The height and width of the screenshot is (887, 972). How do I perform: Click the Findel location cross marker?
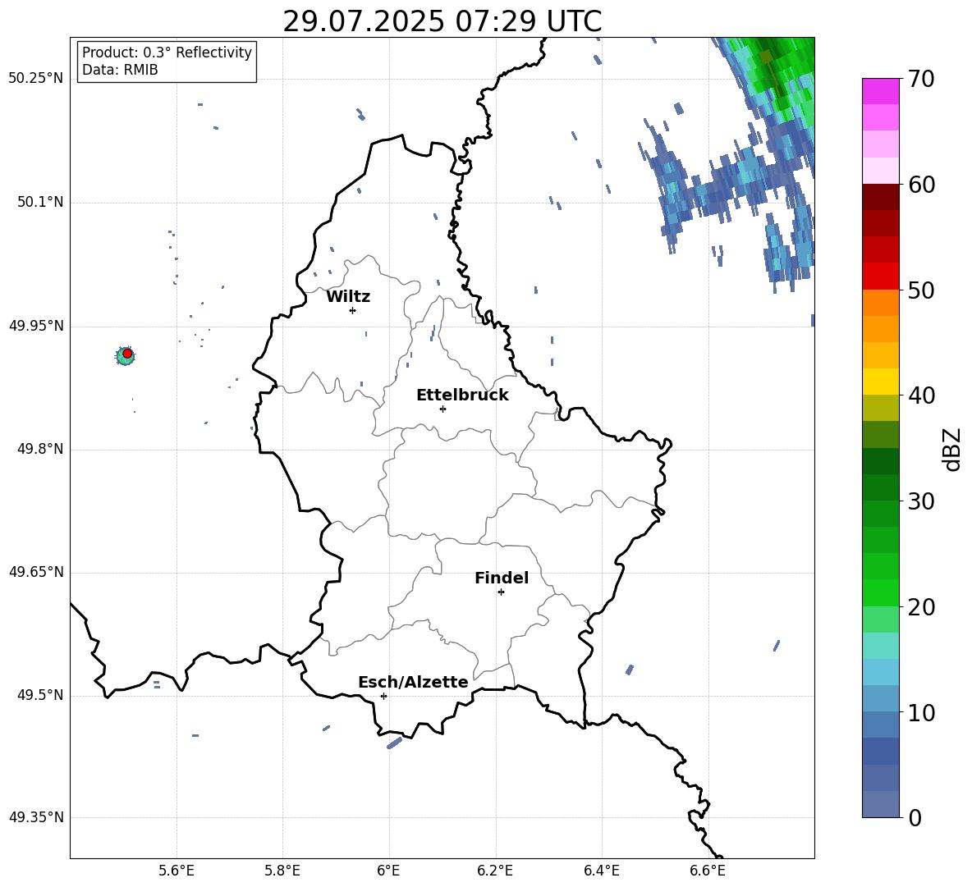click(501, 592)
